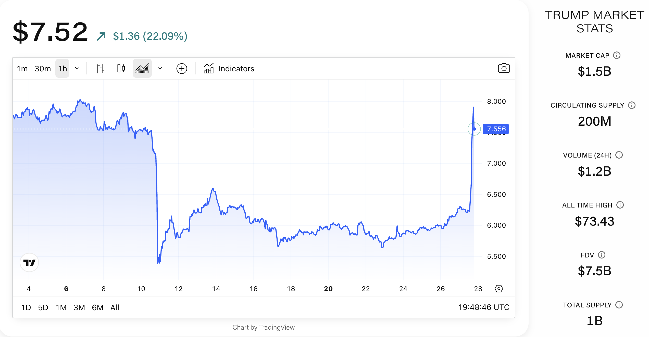
Task: Take a chart snapshot with camera icon
Action: coord(504,68)
